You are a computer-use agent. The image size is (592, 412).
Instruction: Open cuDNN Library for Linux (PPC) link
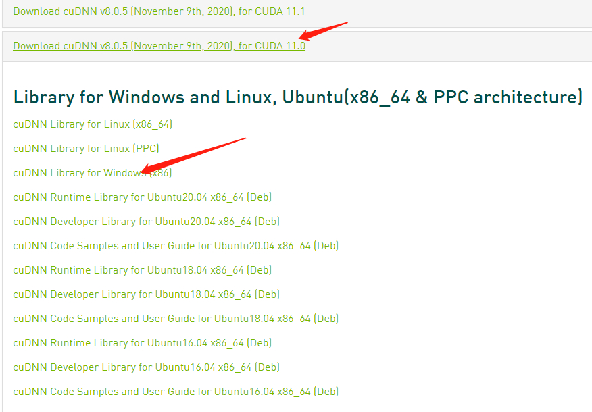pyautogui.click(x=86, y=149)
